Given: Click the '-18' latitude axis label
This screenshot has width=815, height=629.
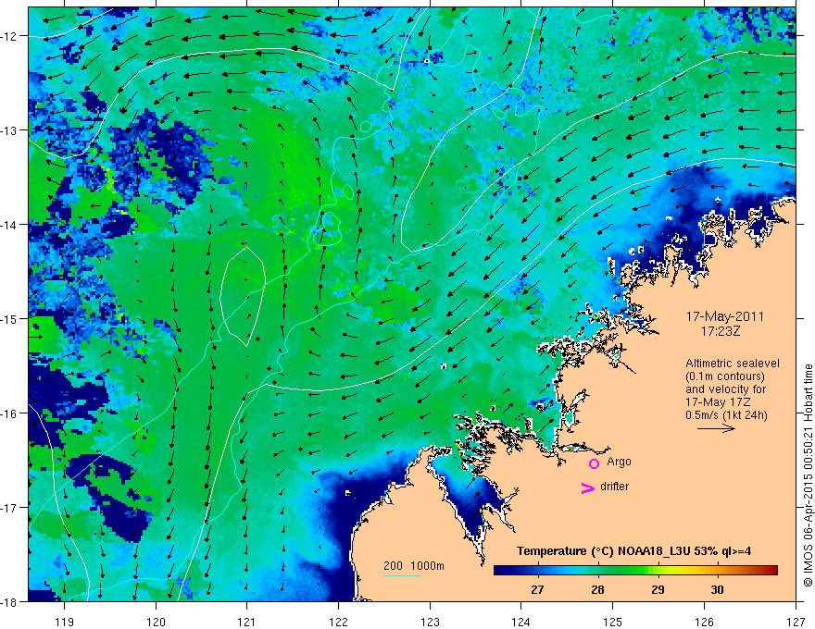Looking at the screenshot, I should click(11, 601).
